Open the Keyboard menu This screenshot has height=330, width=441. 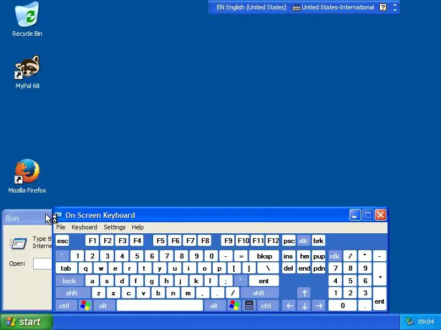tap(84, 227)
